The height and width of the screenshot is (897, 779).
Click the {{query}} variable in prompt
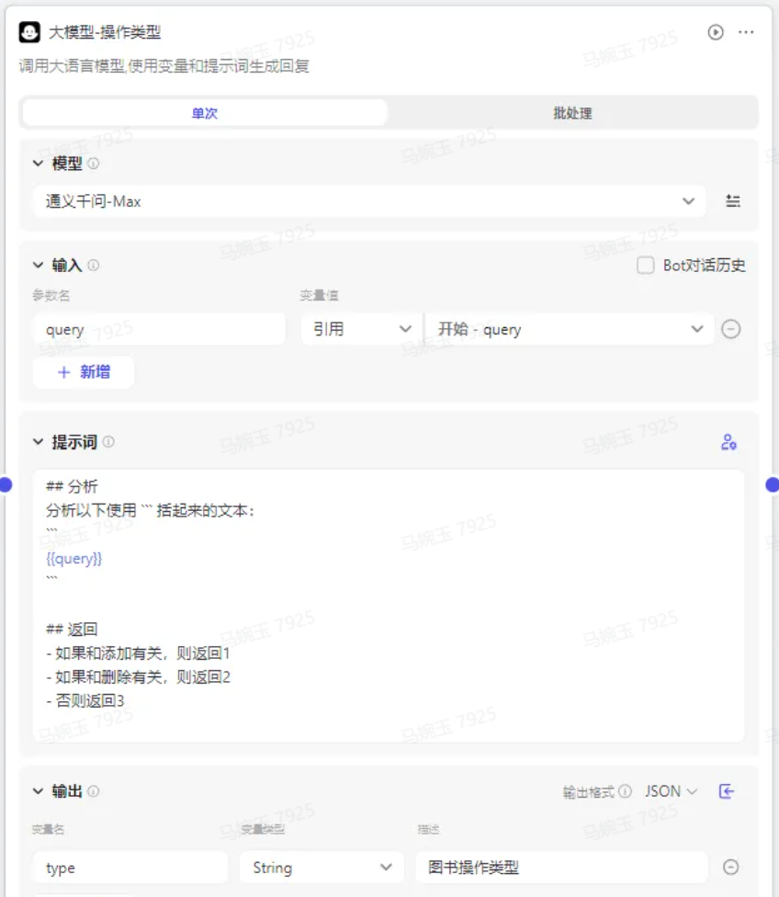pyautogui.click(x=73, y=559)
